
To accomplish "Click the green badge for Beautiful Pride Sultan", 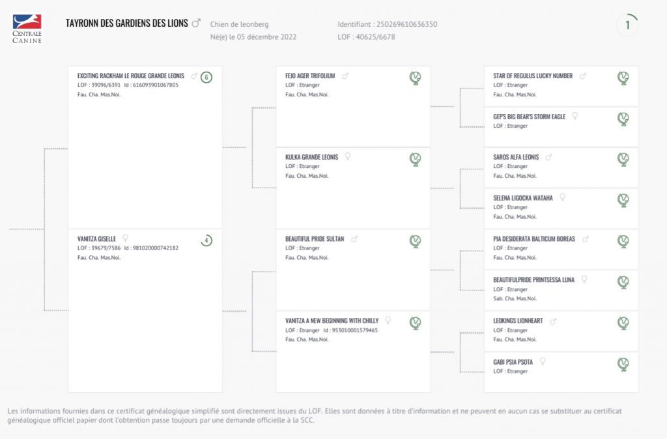I will [415, 242].
